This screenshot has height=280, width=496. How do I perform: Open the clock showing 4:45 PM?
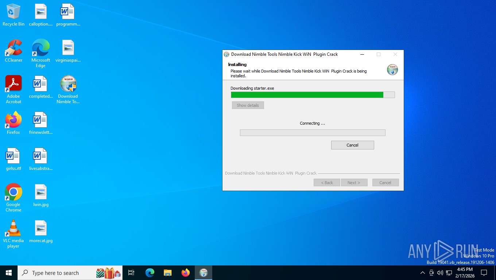(465, 272)
